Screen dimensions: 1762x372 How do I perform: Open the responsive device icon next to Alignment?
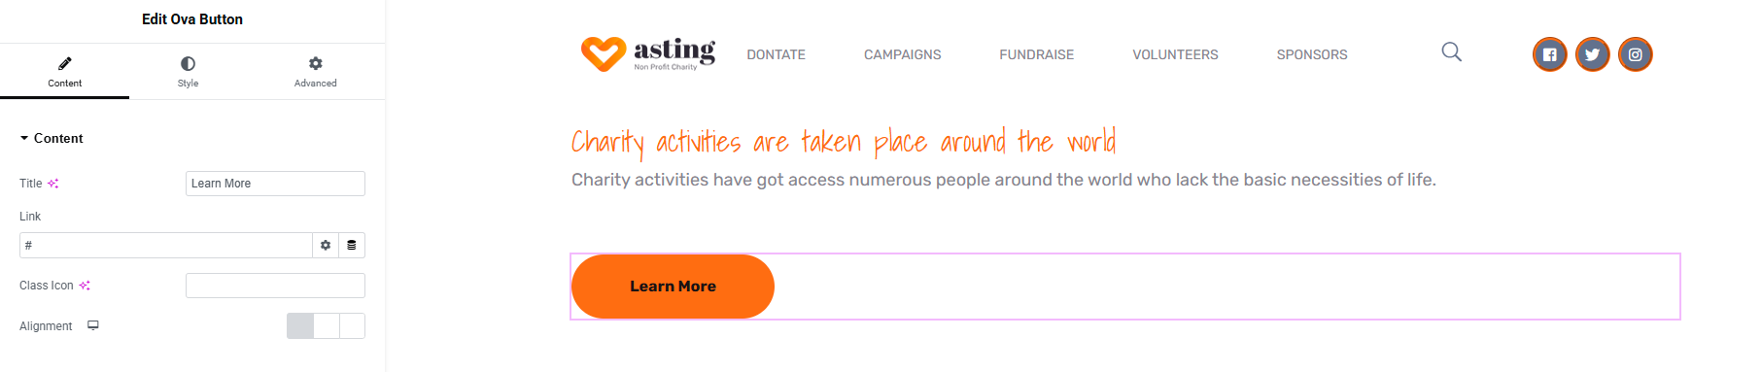point(93,325)
